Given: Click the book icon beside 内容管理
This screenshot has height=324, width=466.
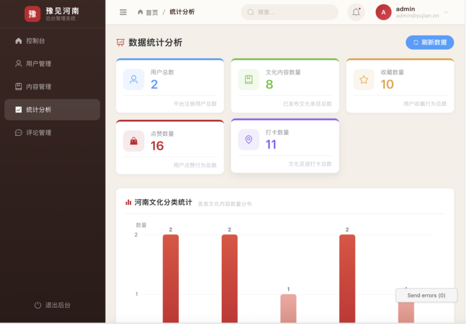Looking at the screenshot, I should tap(19, 86).
